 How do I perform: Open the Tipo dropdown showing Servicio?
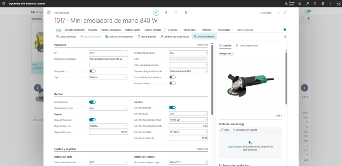[108, 77]
